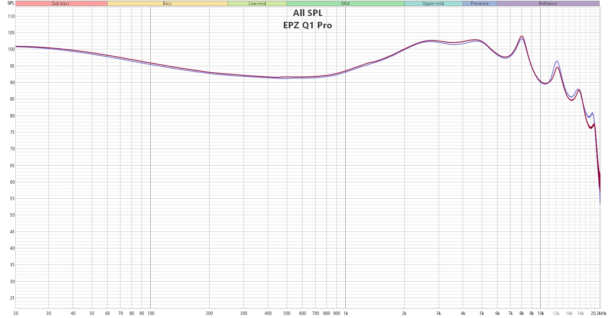Select the 105 value on SPL axis
Image resolution: width=608 pixels, height=318 pixels.
point(11,33)
